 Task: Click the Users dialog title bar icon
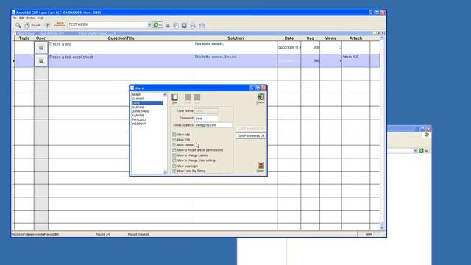132,88
